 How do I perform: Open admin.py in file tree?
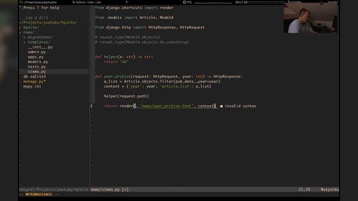point(37,52)
